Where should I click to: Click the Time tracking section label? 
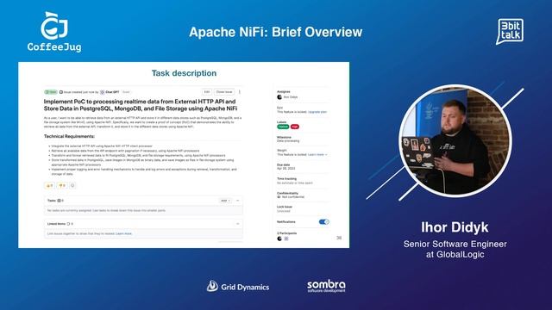287,178
